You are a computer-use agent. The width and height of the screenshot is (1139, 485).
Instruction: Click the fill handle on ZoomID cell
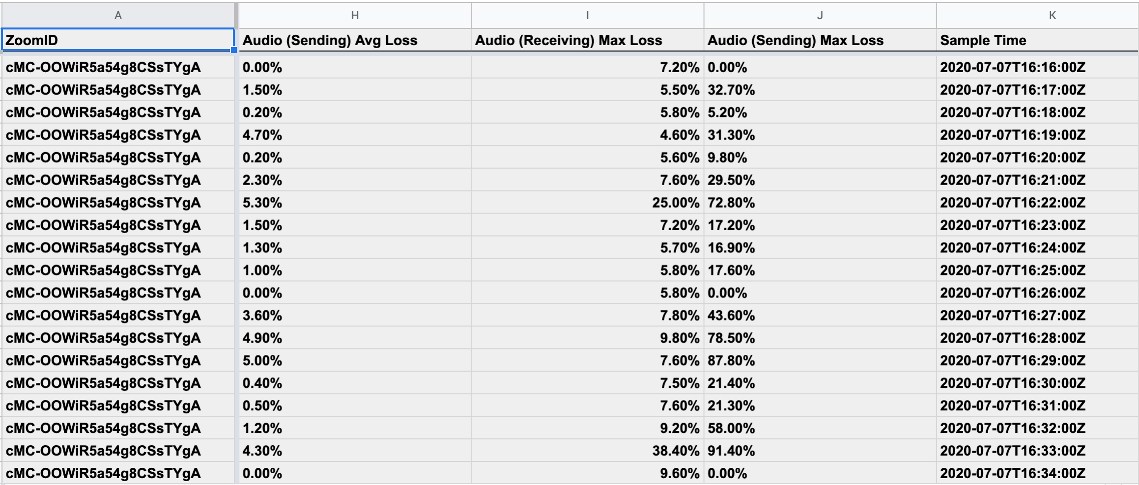click(234, 50)
